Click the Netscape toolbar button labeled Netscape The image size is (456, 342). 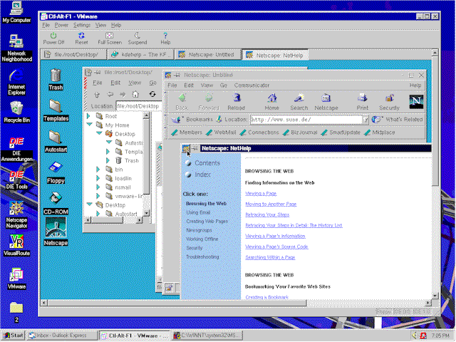(x=326, y=102)
